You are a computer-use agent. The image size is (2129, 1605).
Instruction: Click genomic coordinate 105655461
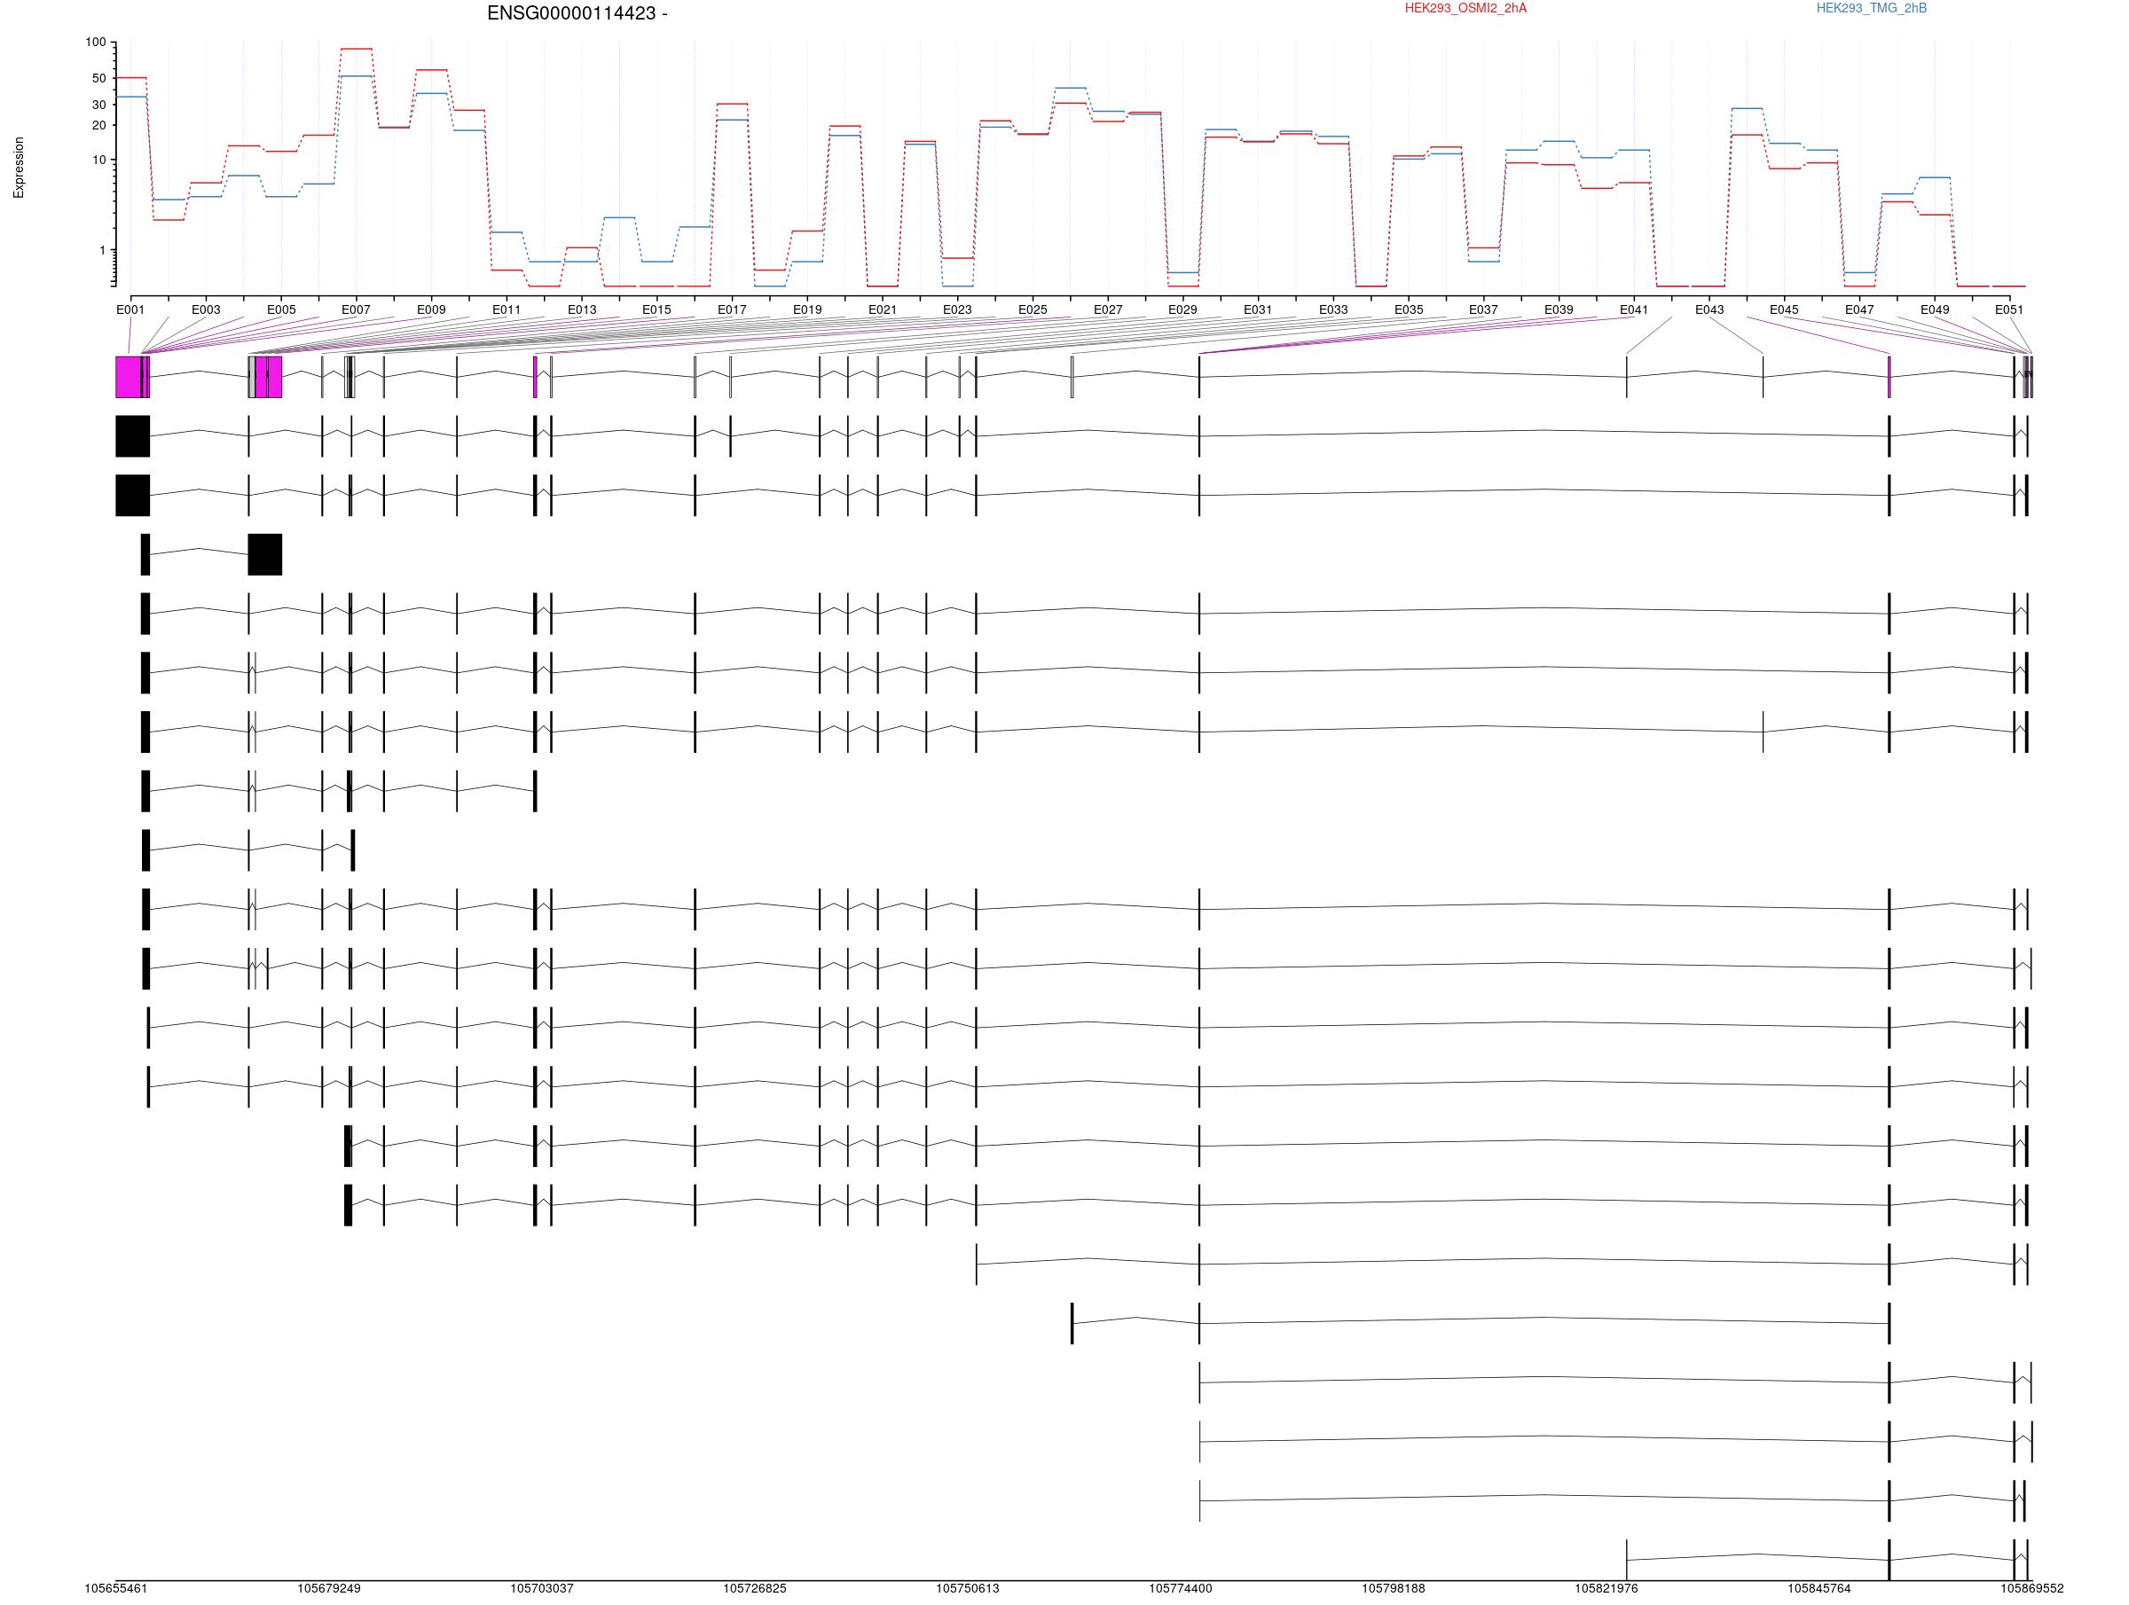116,1589
